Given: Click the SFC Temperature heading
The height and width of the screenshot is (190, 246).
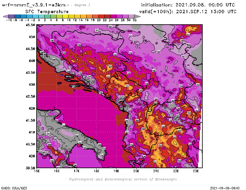Looking at the screenshot, I should pos(47,12).
